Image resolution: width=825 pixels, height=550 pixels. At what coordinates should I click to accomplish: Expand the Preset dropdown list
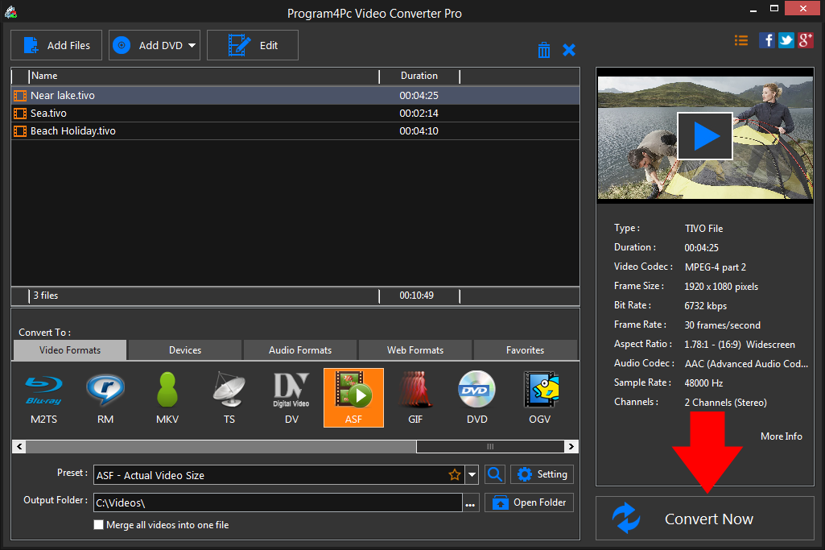(472, 475)
